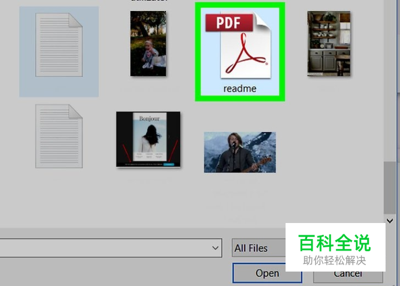
Task: Select the kitchen shelves photo thumbnail
Action: click(x=329, y=43)
